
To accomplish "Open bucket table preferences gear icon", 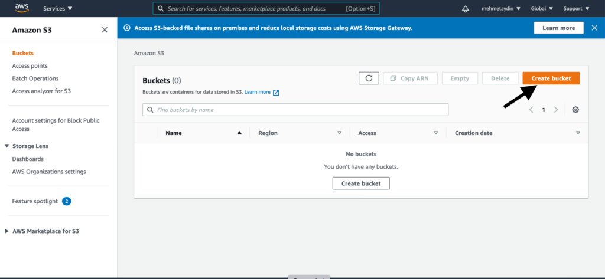I will click(x=575, y=110).
